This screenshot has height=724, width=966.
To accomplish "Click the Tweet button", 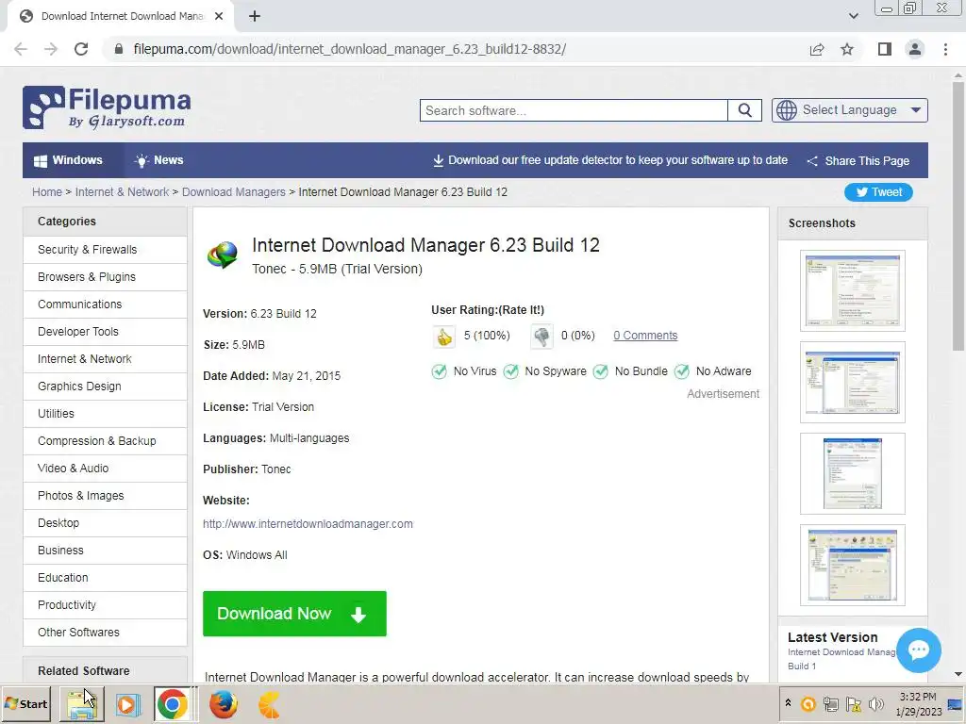I will click(878, 192).
